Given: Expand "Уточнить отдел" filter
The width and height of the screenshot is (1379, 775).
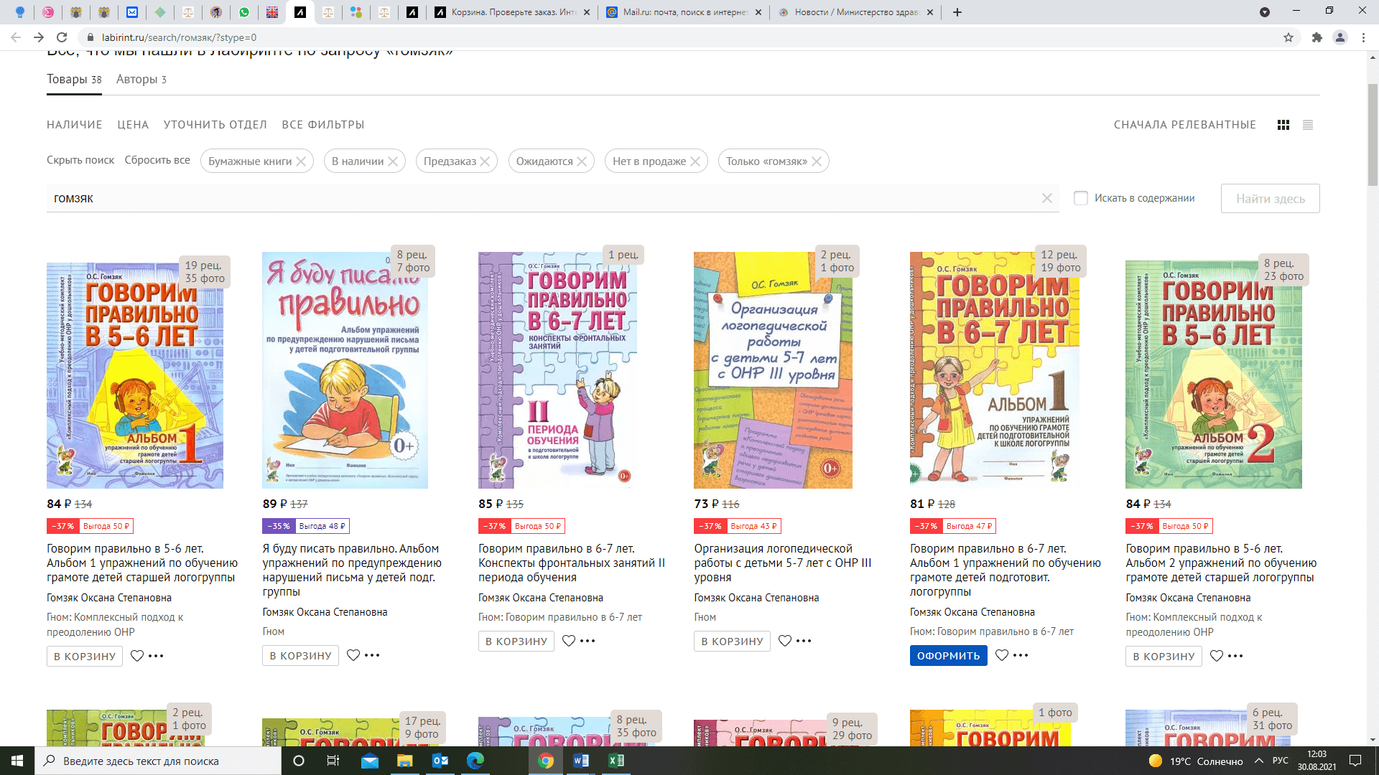Looking at the screenshot, I should point(215,125).
